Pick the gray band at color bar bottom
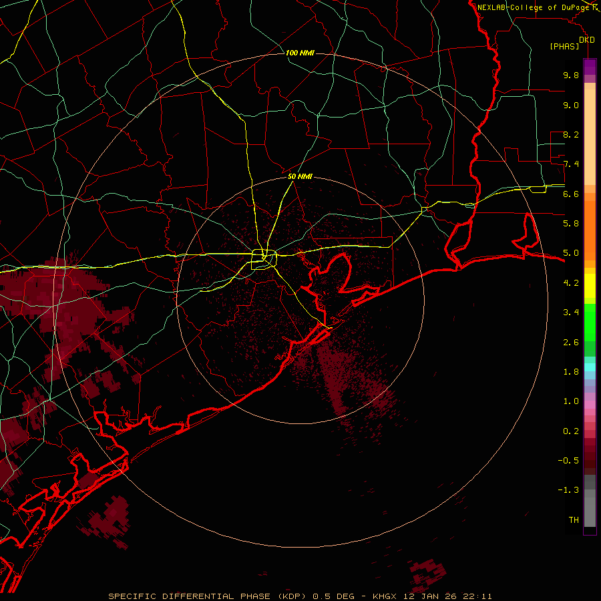601x601 pixels. point(590,512)
